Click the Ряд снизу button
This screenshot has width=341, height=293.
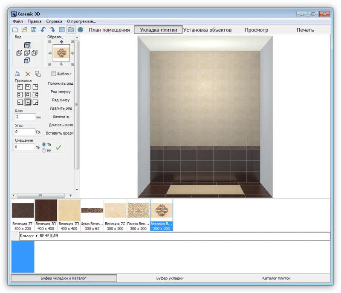click(61, 100)
